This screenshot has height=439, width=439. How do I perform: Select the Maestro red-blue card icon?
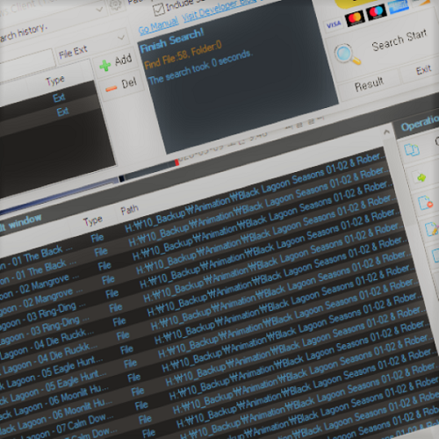click(377, 12)
